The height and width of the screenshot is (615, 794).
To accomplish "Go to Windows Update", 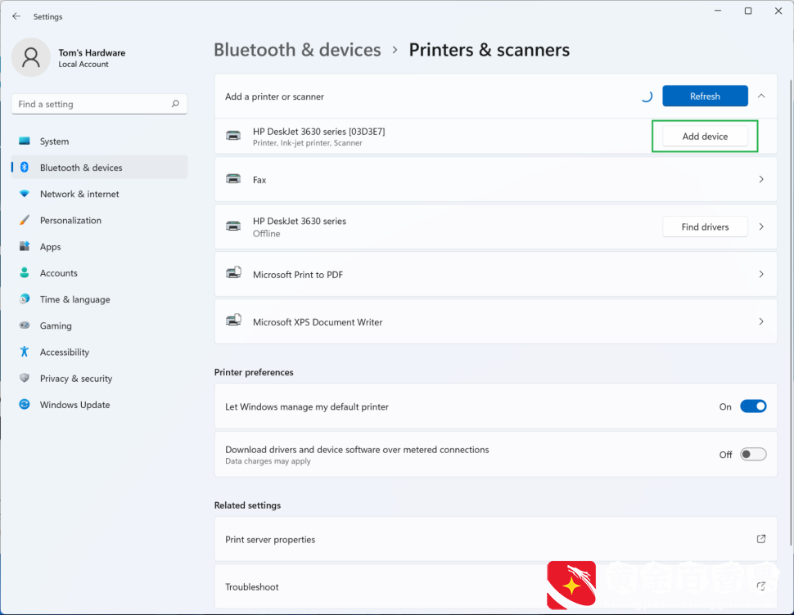I will (x=99, y=404).
